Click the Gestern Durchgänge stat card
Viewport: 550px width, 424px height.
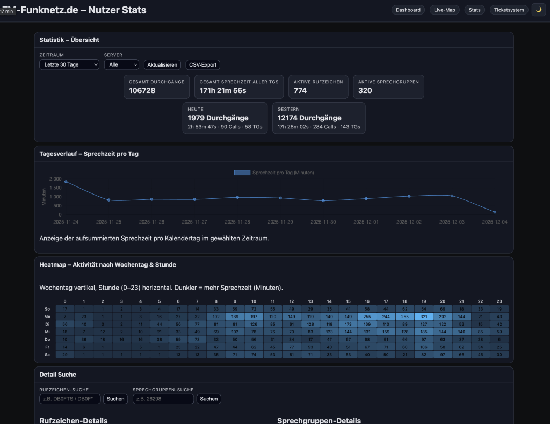319,118
